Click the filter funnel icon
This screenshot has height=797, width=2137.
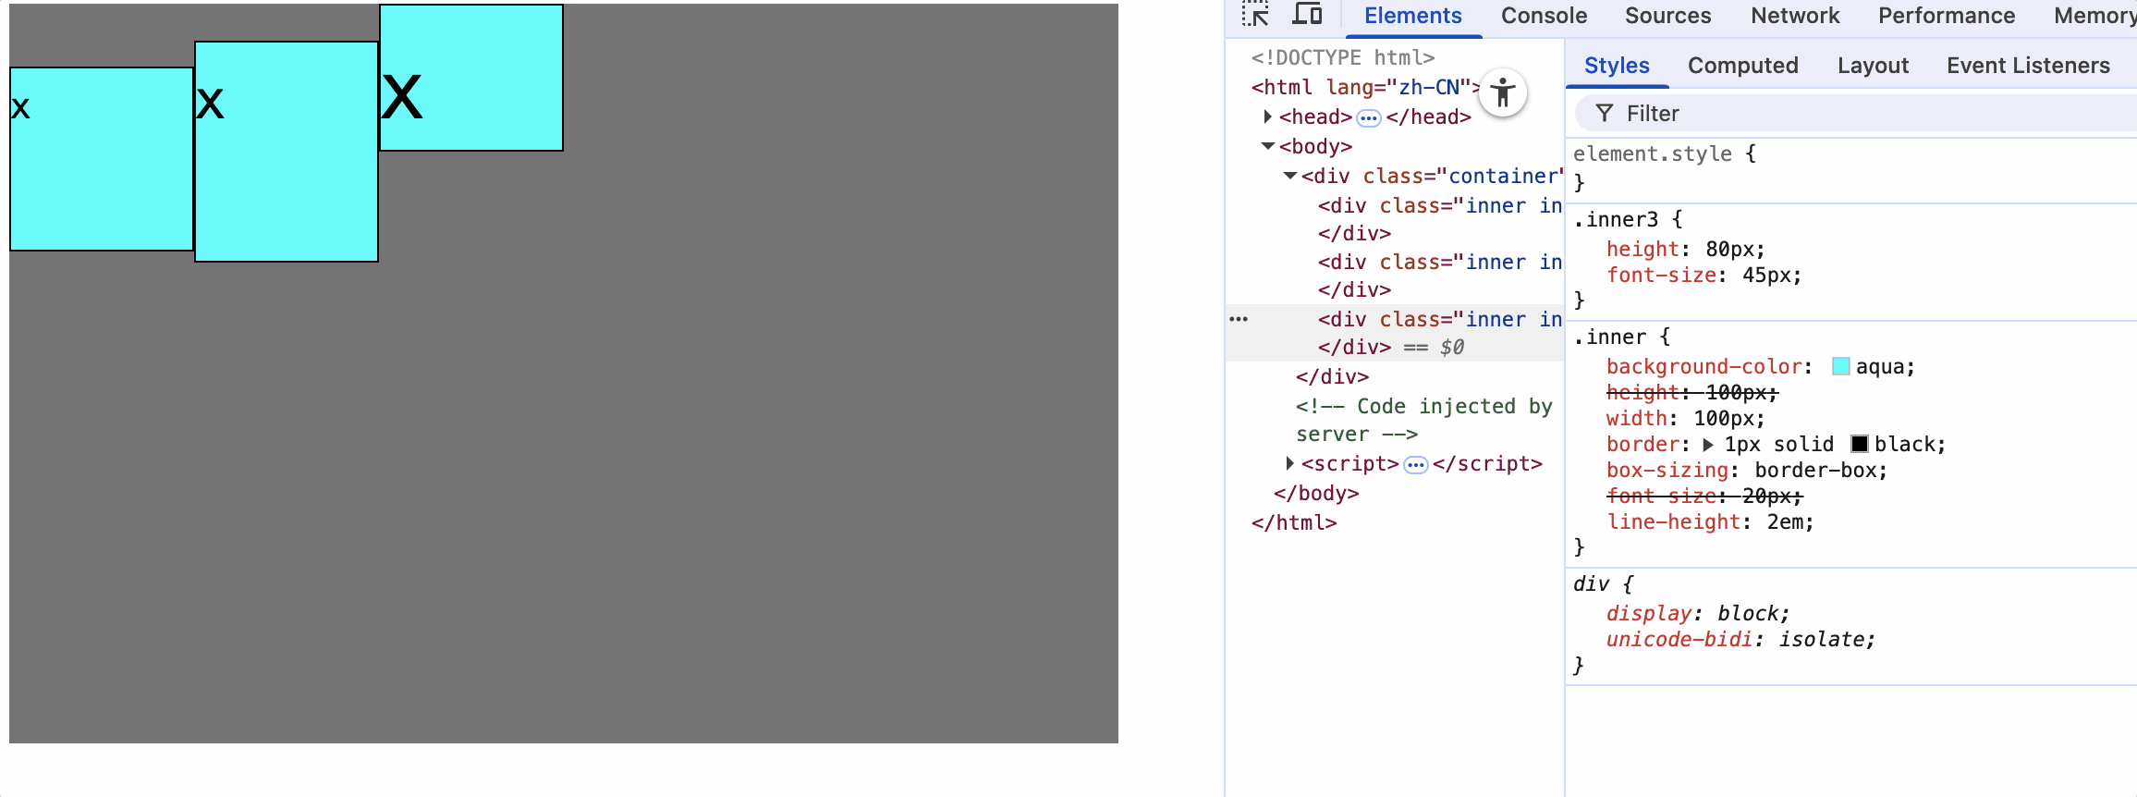[1605, 113]
